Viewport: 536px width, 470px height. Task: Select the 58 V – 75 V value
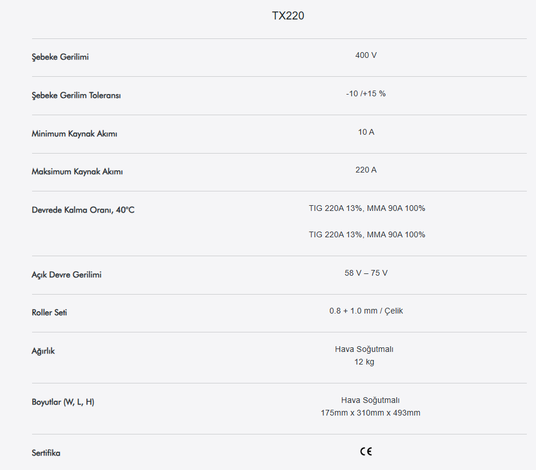click(x=366, y=273)
